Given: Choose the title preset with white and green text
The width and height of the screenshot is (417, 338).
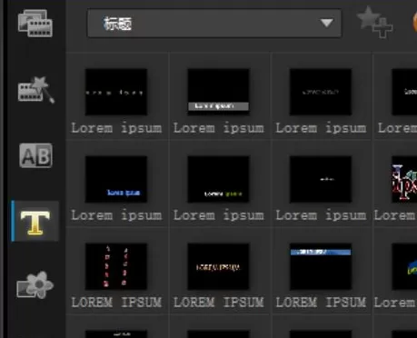Looking at the screenshot, I should click(218, 179).
